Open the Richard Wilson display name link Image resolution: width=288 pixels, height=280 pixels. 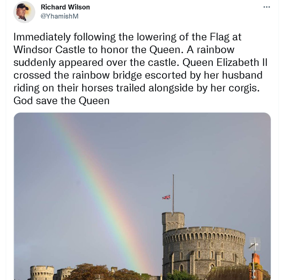(65, 7)
